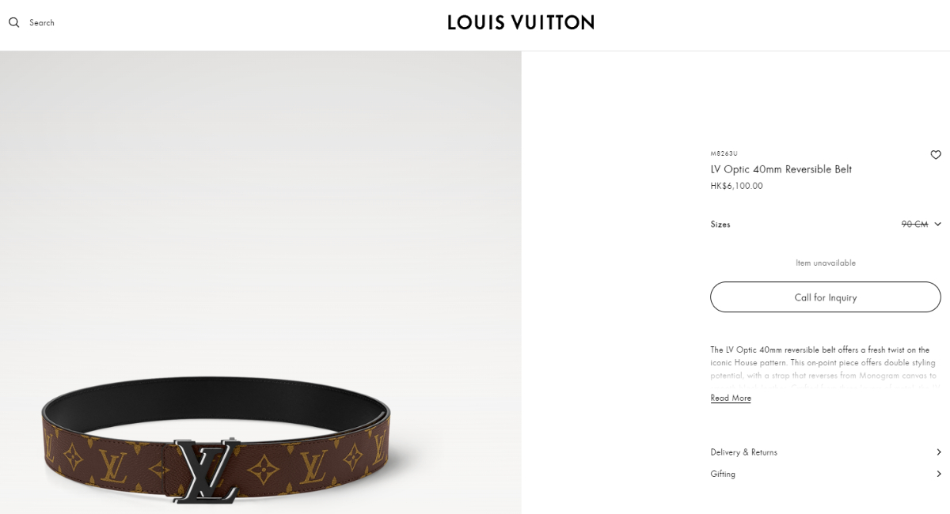Select the 90 CM size option

914,225
